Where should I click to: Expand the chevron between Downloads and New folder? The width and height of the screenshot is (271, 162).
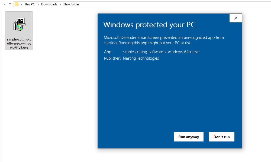click(x=60, y=4)
